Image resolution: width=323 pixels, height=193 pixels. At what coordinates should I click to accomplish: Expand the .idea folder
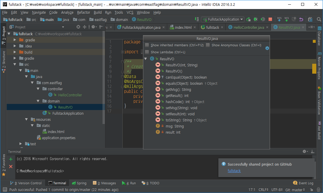tap(15, 46)
